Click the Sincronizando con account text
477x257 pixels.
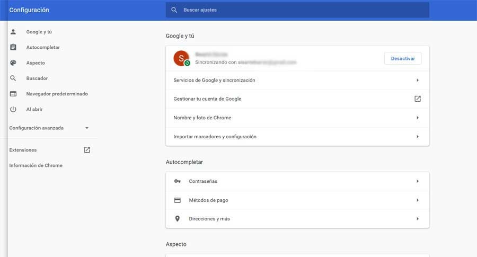(x=246, y=63)
